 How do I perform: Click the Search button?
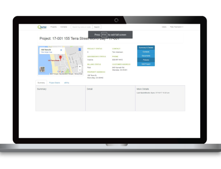pos(97,27)
